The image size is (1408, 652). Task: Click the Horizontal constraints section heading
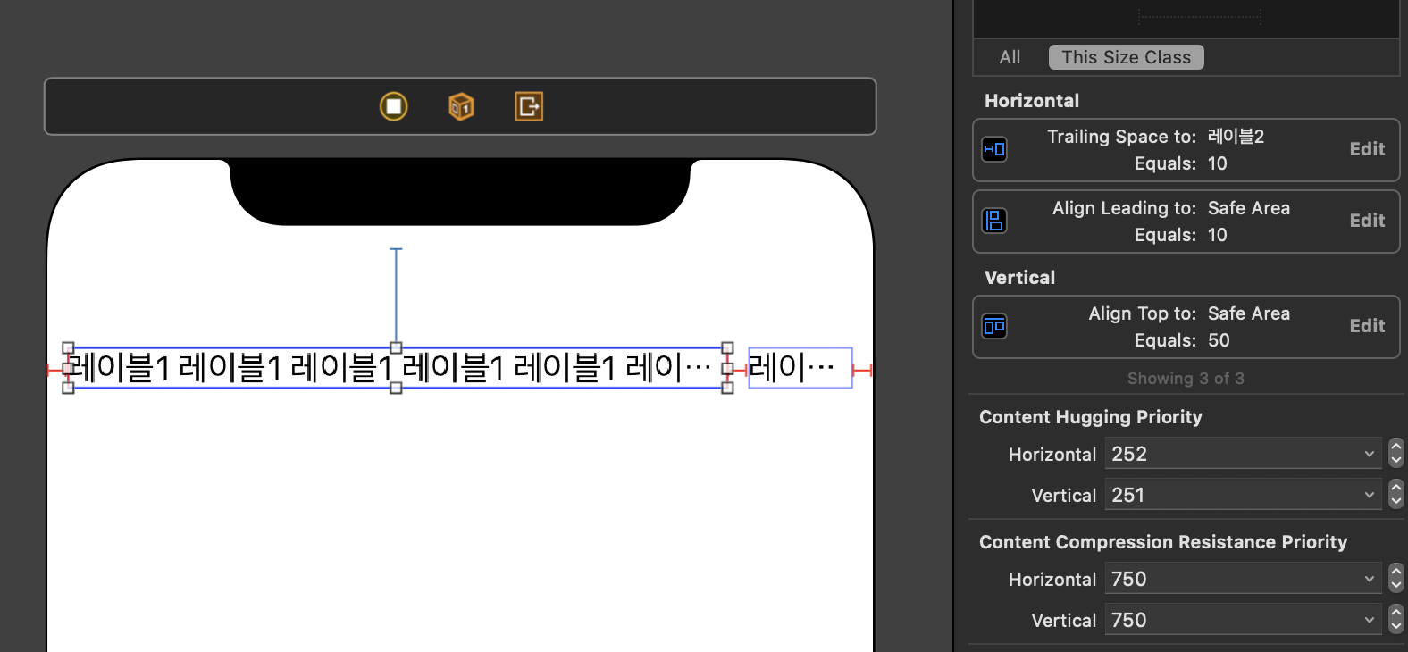click(1032, 101)
